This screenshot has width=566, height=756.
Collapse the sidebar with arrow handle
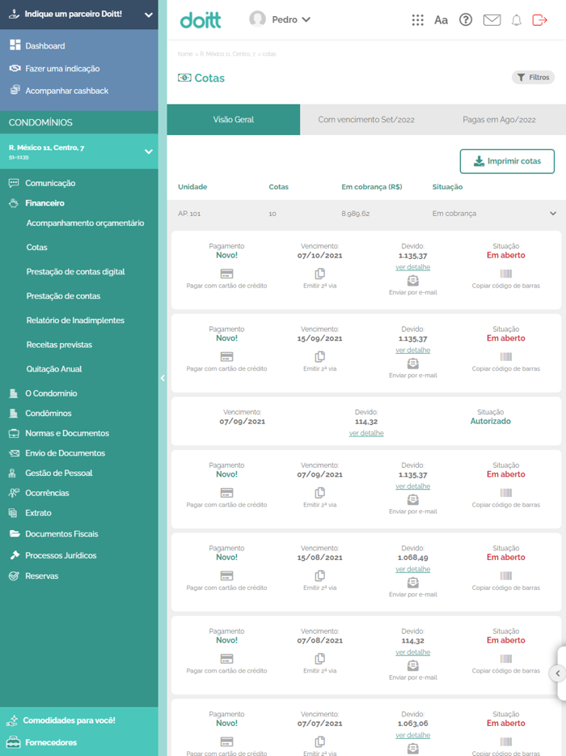click(x=163, y=379)
